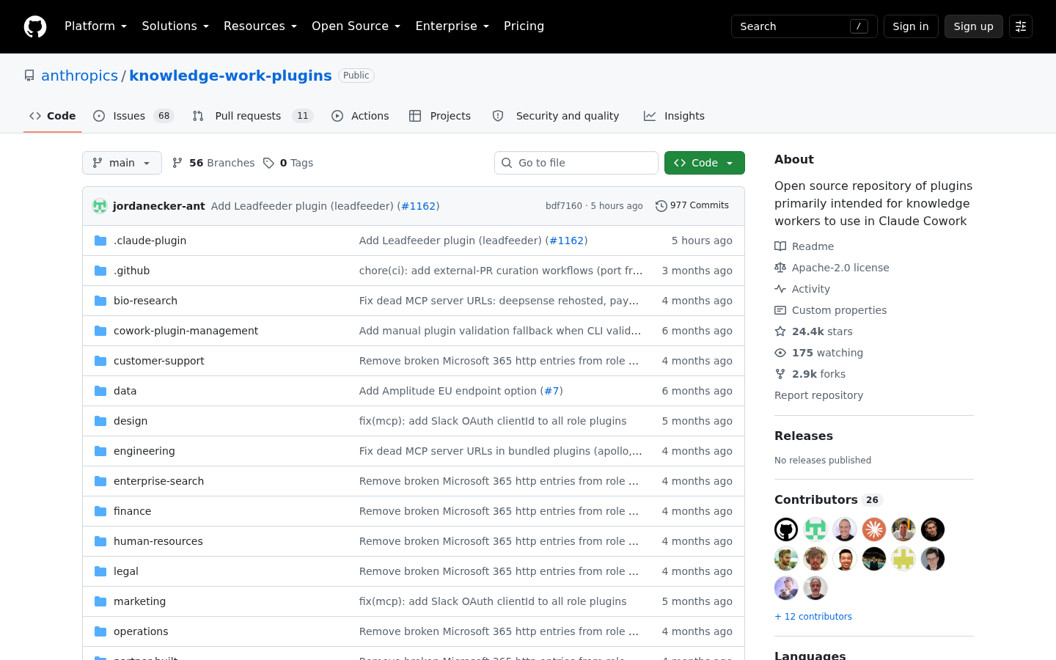Viewport: 1056px width, 660px height.
Task: Click the folder icon beside customer-support
Action: pyautogui.click(x=100, y=361)
